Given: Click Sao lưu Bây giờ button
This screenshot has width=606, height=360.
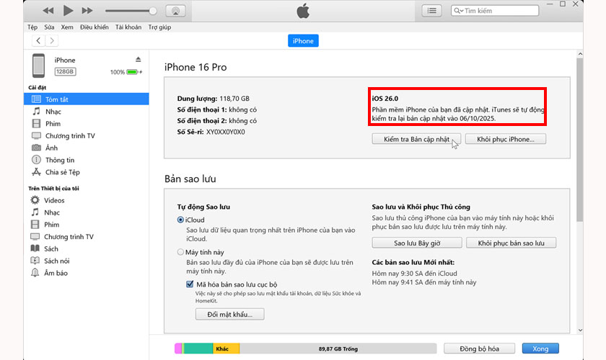Looking at the screenshot, I should coord(417,243).
